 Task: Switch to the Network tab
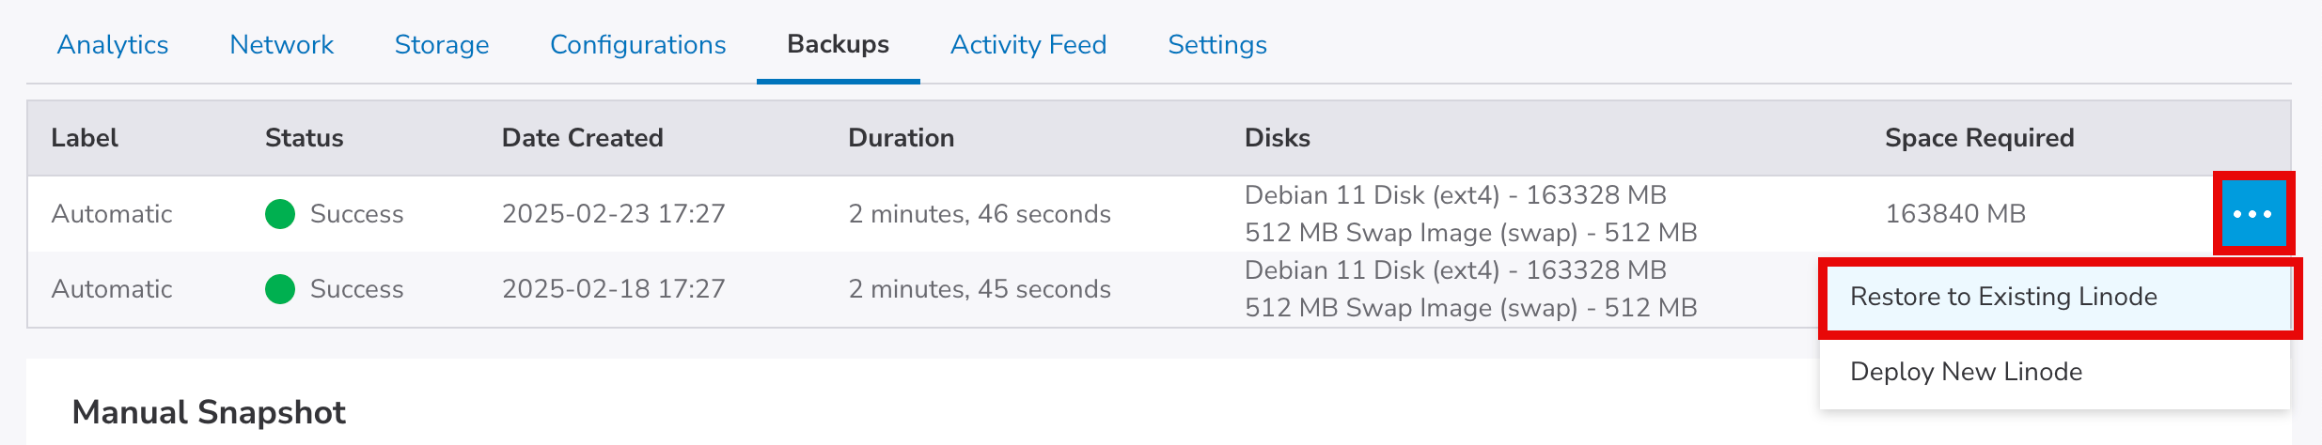click(x=281, y=45)
